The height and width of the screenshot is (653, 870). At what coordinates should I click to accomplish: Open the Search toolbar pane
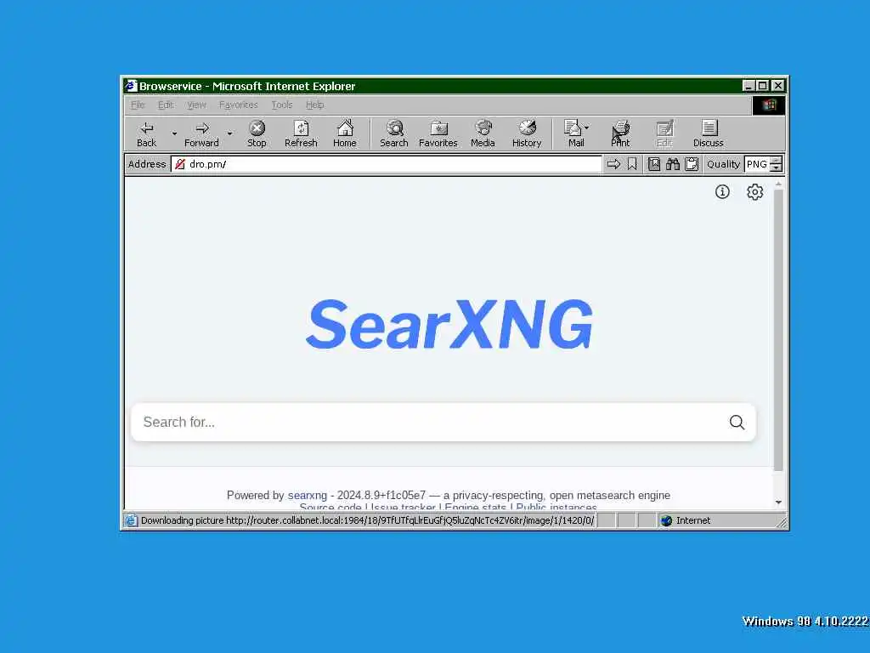pos(394,134)
